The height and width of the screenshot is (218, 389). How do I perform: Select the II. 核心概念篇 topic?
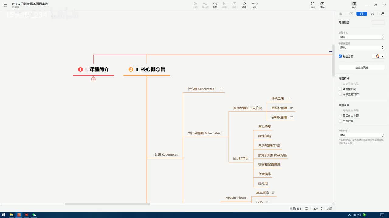[x=150, y=69]
